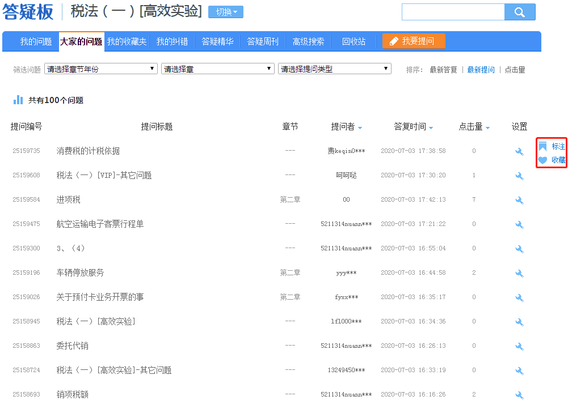Viewport: 568px width, 409px height.
Task: Click the 答疑板 logo
Action: (28, 12)
